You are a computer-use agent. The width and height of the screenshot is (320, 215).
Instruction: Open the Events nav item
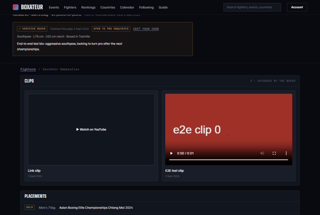tap(54, 7)
